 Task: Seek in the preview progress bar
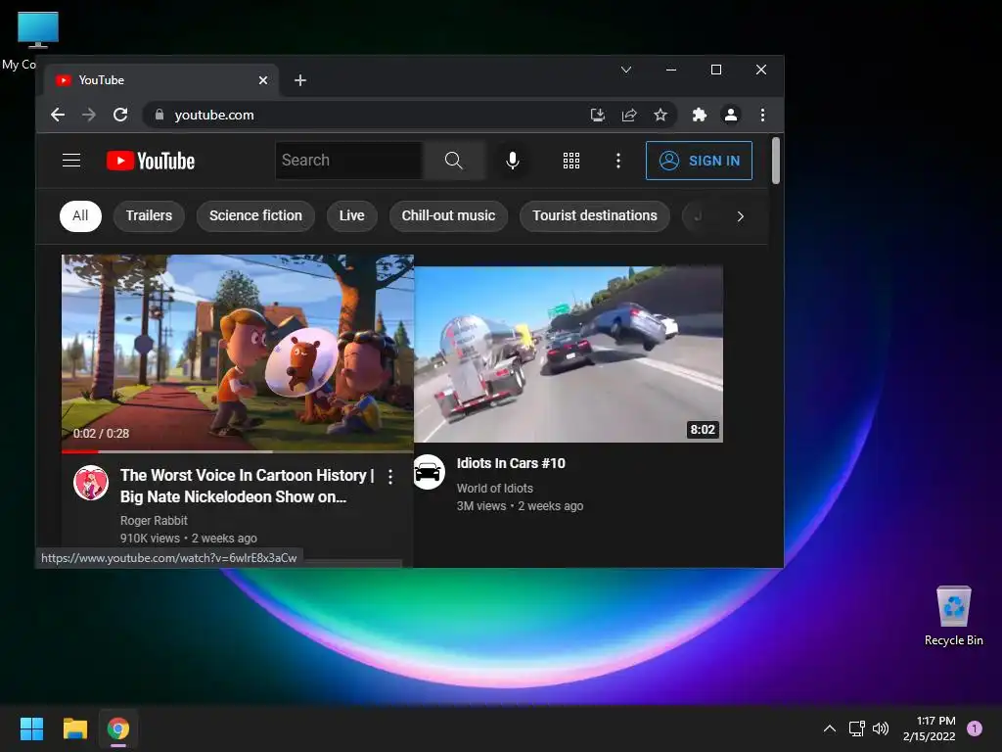238,451
